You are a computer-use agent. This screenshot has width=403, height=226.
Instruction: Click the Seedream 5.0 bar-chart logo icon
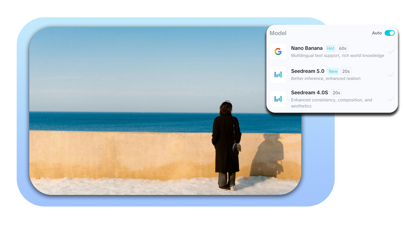pos(278,74)
